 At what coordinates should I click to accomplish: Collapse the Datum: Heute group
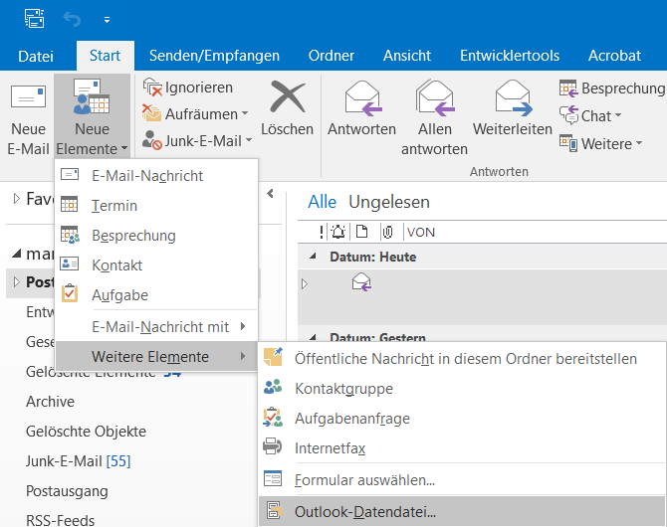point(313,257)
